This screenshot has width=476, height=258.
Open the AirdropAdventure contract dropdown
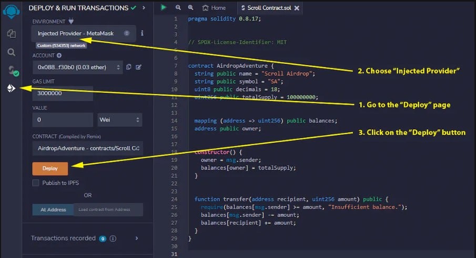click(87, 148)
